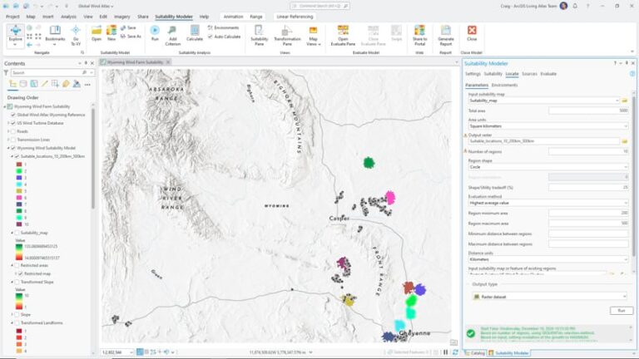This screenshot has height=359, width=639.
Task: Toggle Wyoming Wind Suitability Model group visibility
Action: click(13, 148)
